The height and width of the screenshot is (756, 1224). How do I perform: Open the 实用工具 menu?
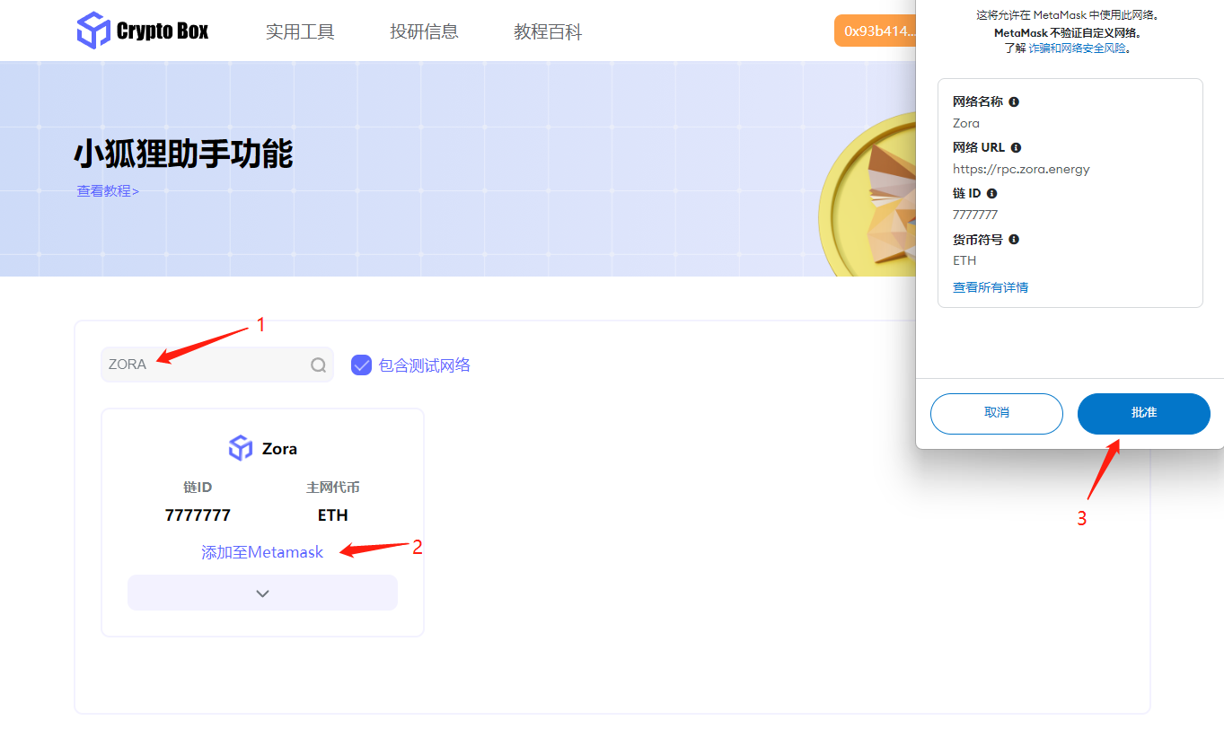click(x=300, y=32)
